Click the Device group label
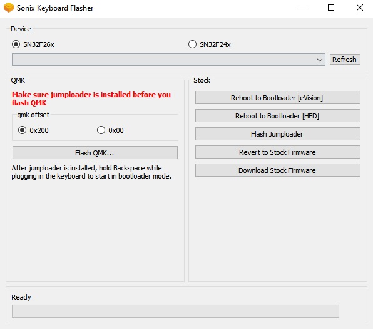Image resolution: width=373 pixels, height=329 pixels. 21,29
